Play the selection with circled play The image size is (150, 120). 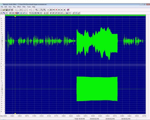[51, 10]
